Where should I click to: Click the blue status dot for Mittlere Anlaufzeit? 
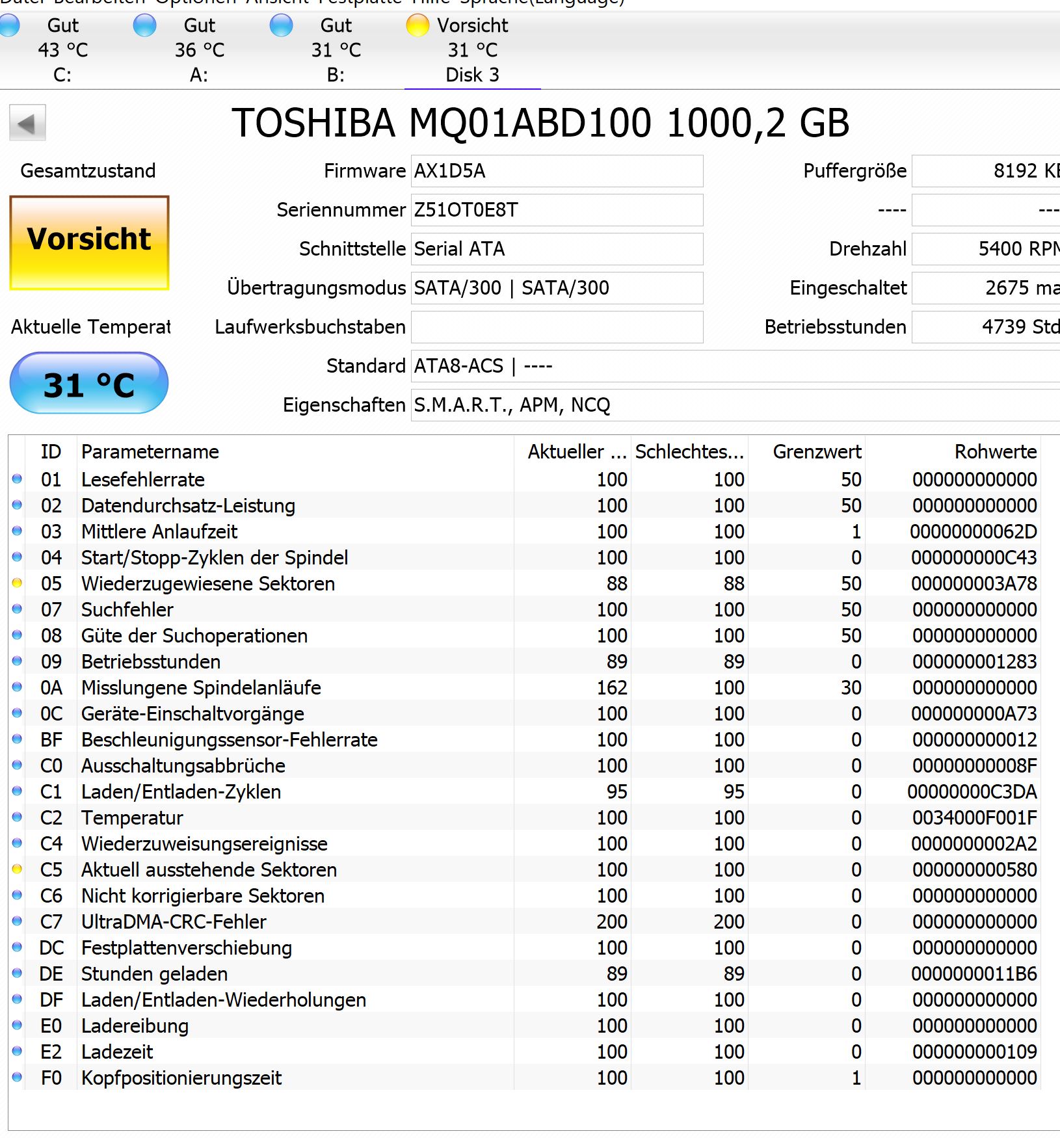17,531
